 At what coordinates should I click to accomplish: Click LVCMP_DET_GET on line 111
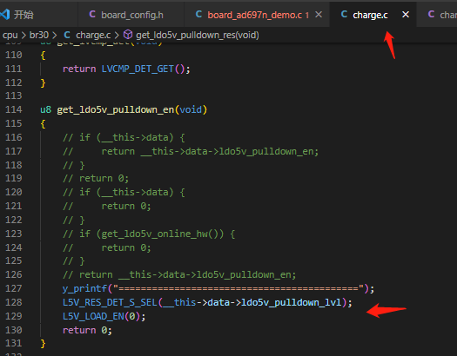point(138,69)
